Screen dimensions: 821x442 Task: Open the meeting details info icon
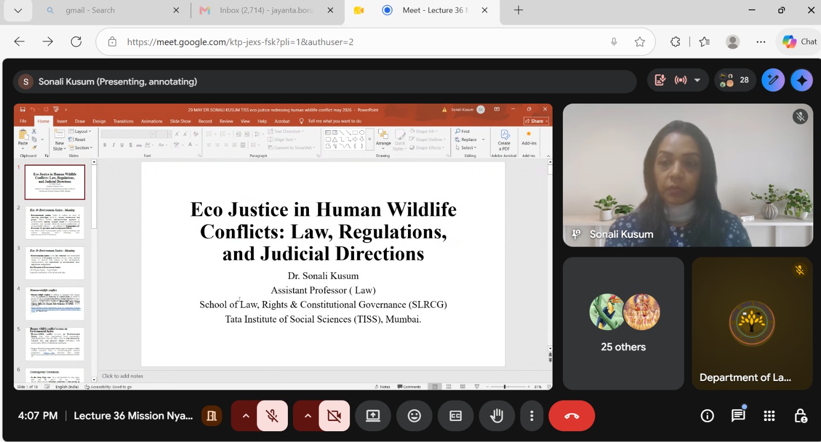pyautogui.click(x=707, y=416)
